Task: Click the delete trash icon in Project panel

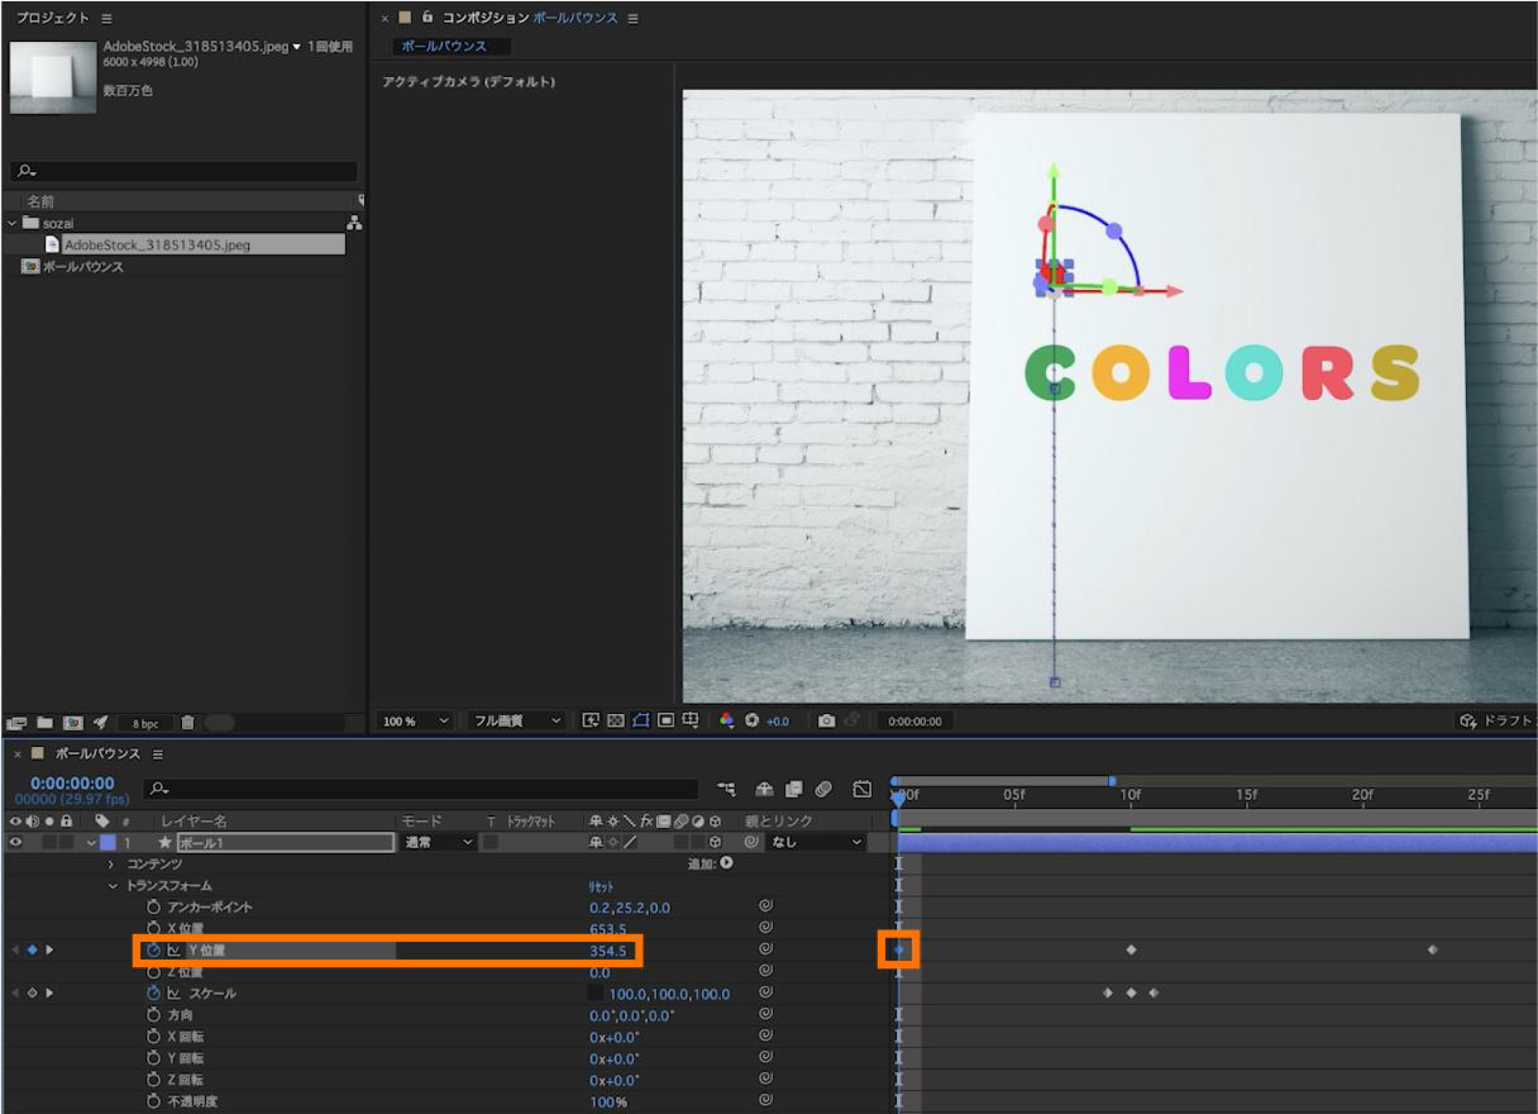Action: pyautogui.click(x=187, y=723)
